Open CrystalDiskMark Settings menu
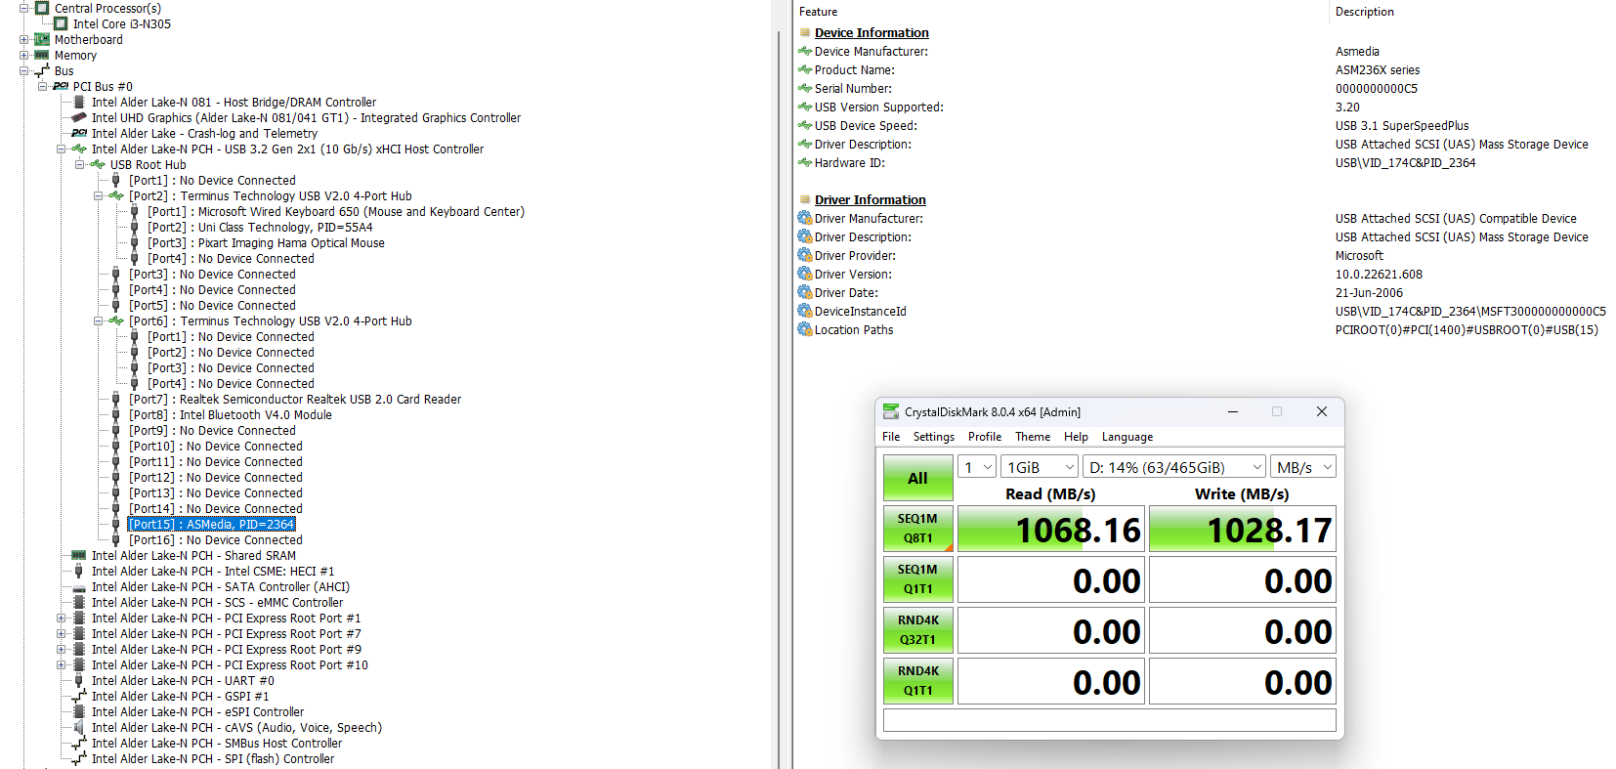The width and height of the screenshot is (1616, 769). [934, 437]
